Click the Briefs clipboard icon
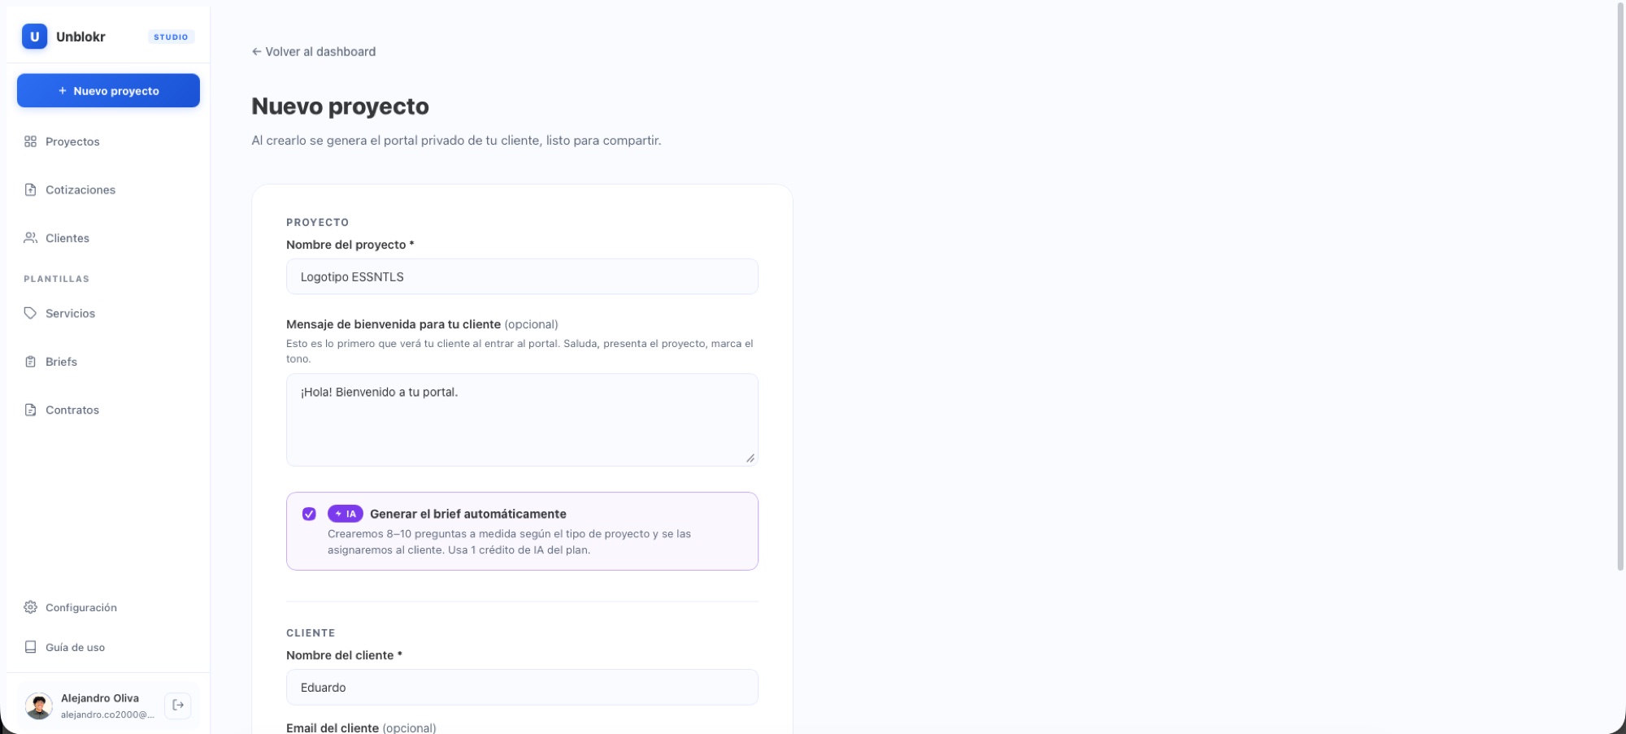The image size is (1626, 734). pyautogui.click(x=30, y=362)
